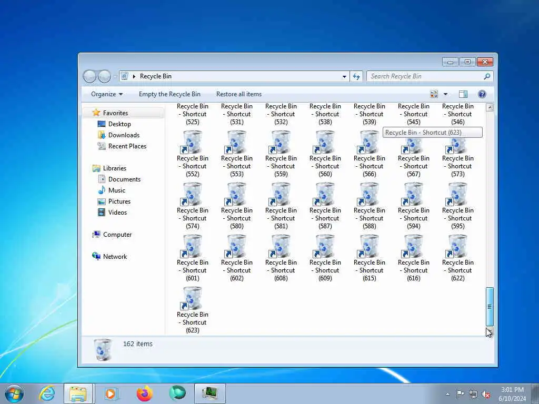Select Recycle Bin Shortcut (623) icon
539x404 pixels.
[192, 298]
